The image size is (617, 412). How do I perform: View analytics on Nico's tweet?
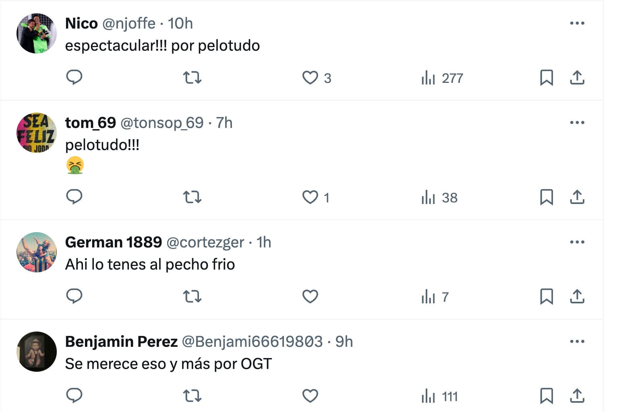(x=429, y=78)
